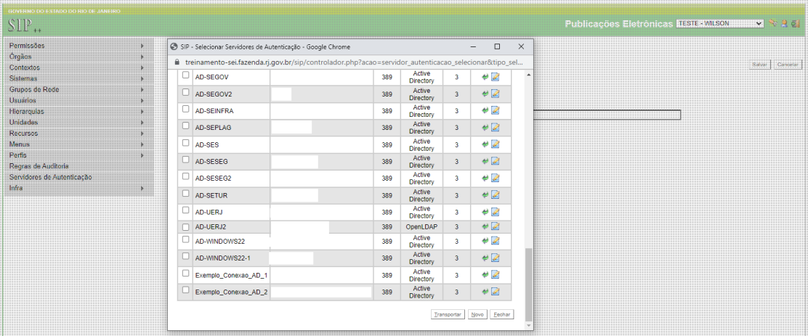This screenshot has width=808, height=336.
Task: Open Regras de Auditoria menu item
Action: [x=39, y=166]
